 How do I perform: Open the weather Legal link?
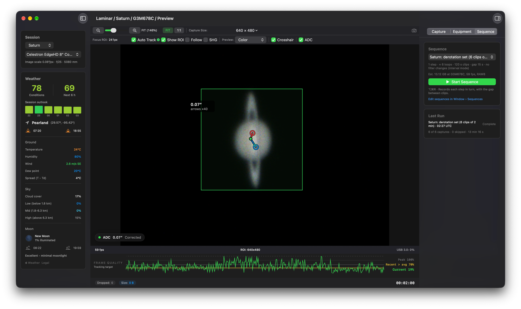[x=45, y=263]
